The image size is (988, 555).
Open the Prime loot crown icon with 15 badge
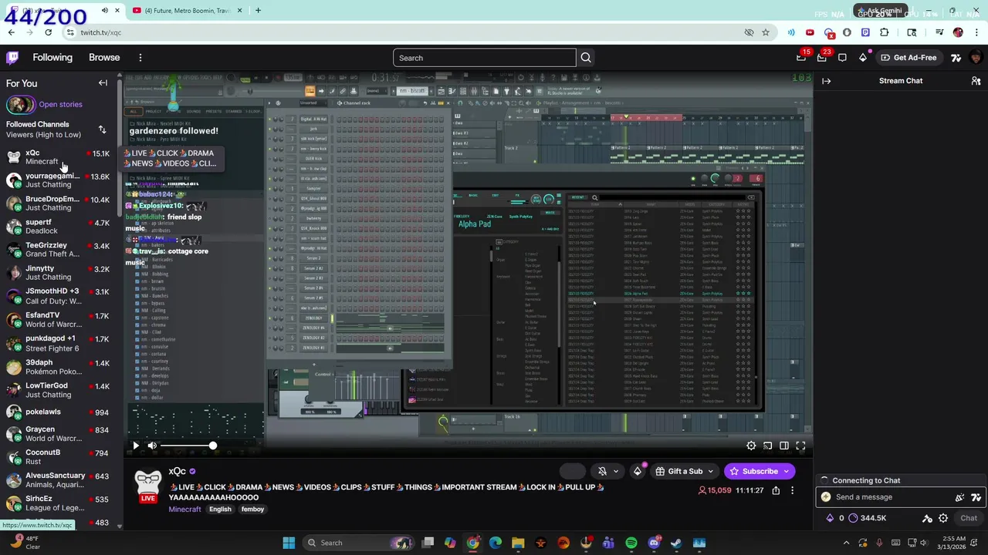point(802,58)
